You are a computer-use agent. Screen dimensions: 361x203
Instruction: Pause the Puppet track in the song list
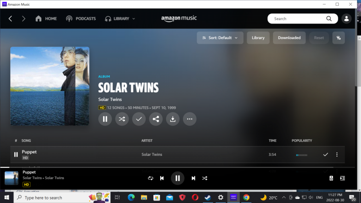[16, 154]
